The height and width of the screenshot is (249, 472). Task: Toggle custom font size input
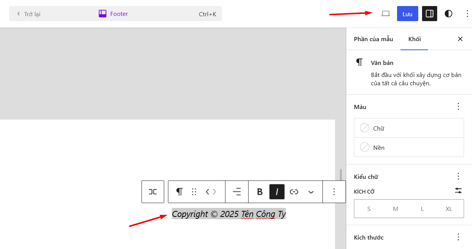coord(458,191)
